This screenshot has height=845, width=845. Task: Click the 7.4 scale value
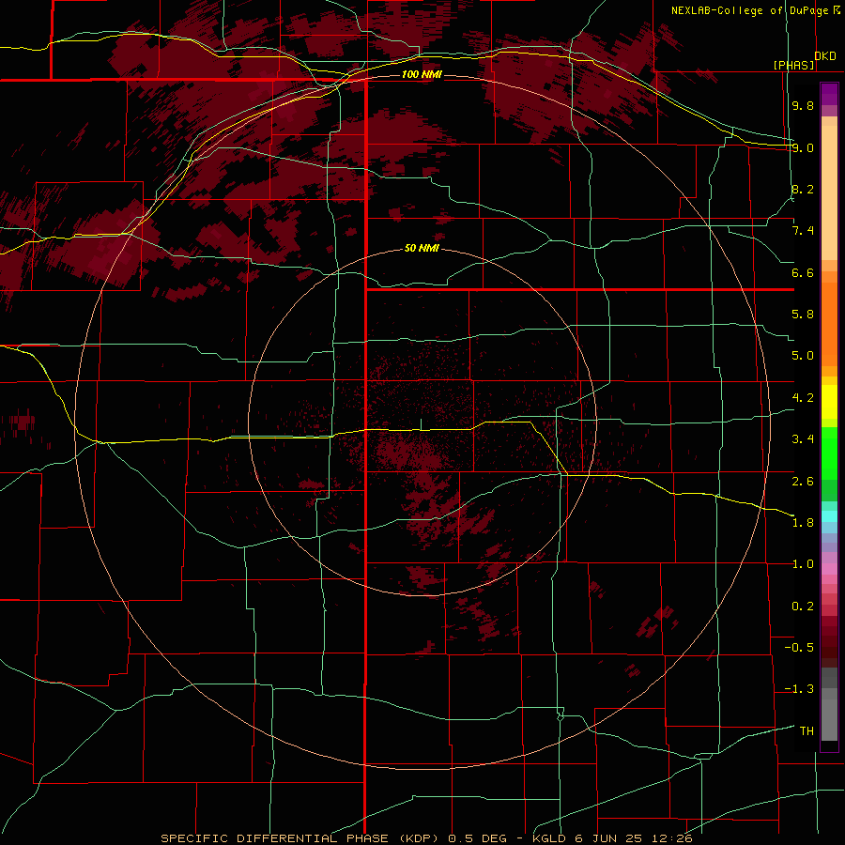coord(803,231)
